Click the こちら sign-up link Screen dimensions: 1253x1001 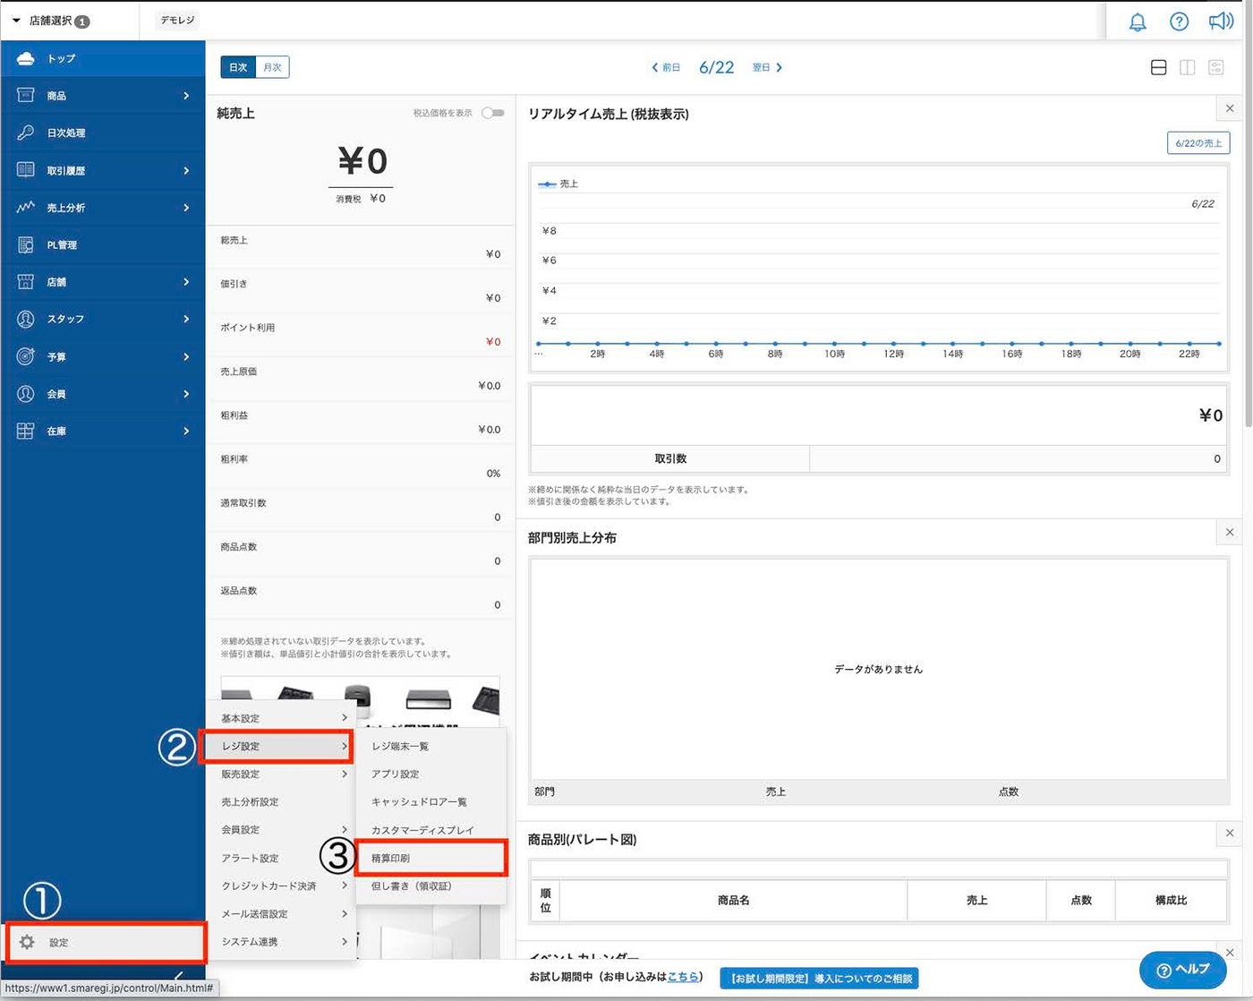(x=683, y=977)
